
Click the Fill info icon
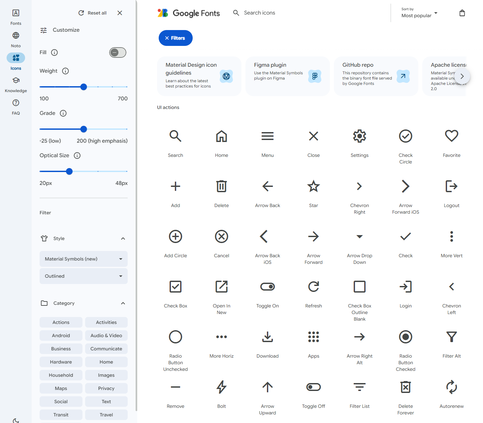(54, 53)
